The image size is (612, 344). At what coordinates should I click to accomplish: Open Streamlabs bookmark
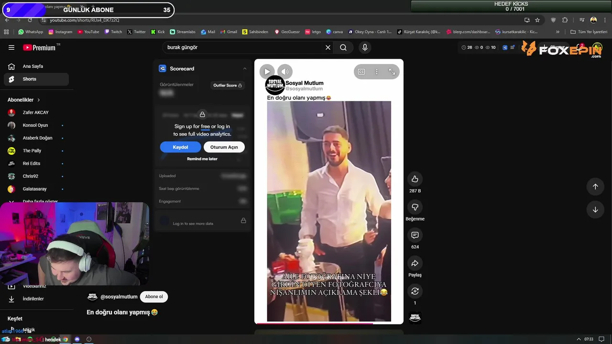[183, 32]
